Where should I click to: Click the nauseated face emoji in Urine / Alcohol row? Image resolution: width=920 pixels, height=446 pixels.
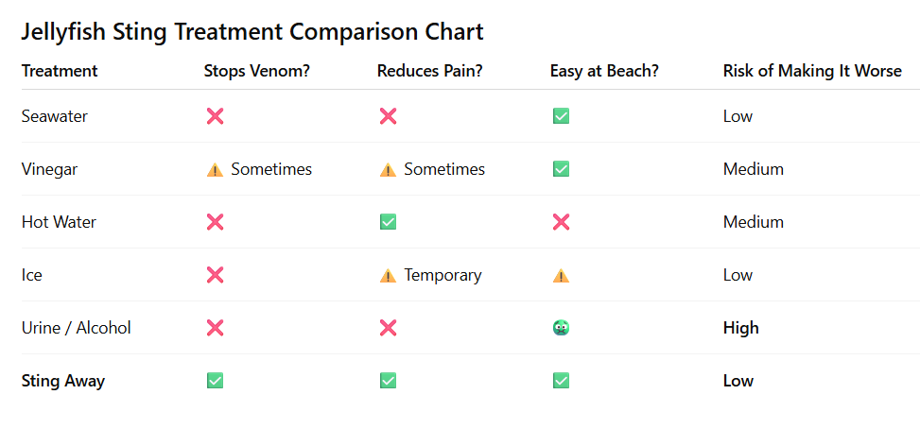pyautogui.click(x=561, y=328)
